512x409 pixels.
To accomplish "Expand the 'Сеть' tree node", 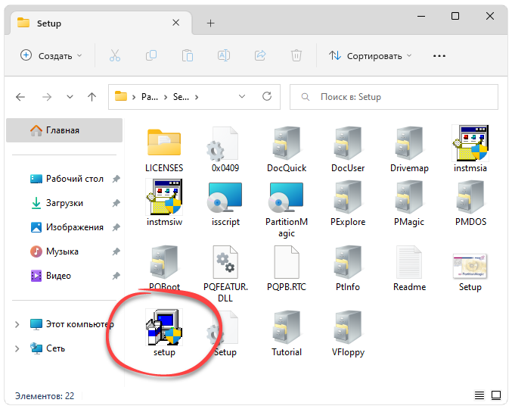I will point(17,348).
